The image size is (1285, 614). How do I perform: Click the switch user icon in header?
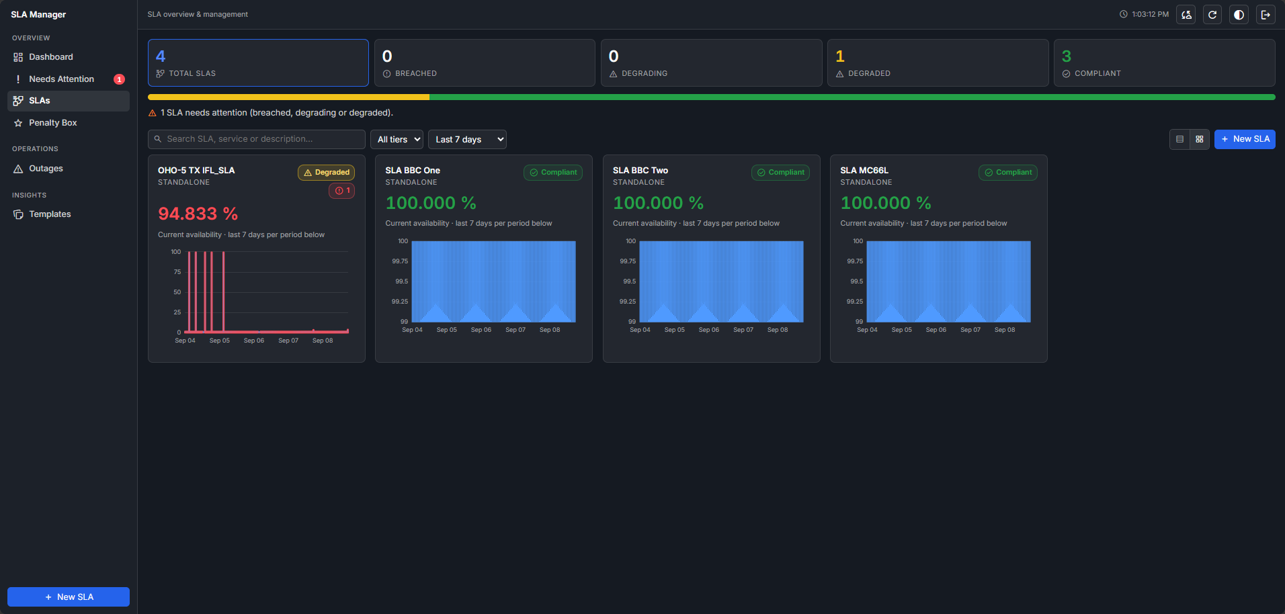point(1186,14)
